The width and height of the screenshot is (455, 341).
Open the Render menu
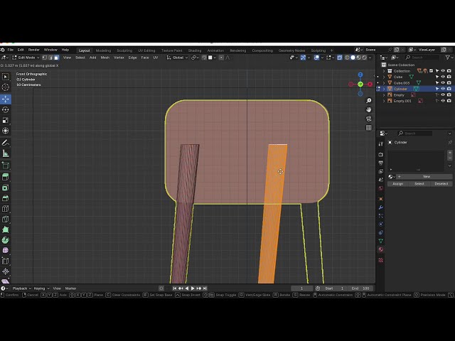click(x=33, y=50)
